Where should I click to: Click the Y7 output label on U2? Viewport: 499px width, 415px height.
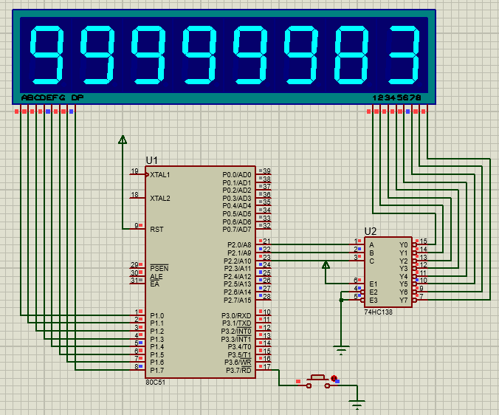click(404, 300)
